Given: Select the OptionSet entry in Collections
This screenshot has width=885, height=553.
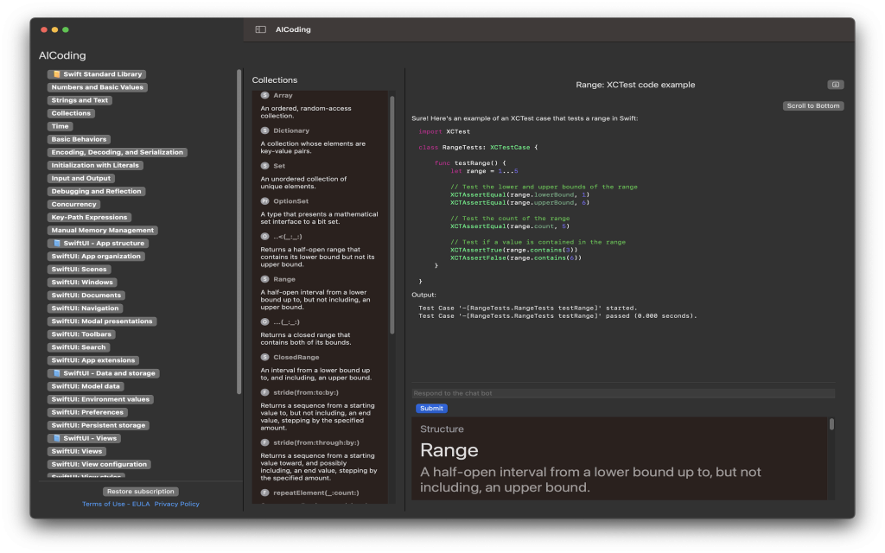Looking at the screenshot, I should (290, 200).
